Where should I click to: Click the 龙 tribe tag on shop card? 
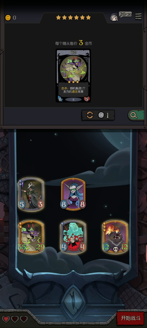coord(73,99)
